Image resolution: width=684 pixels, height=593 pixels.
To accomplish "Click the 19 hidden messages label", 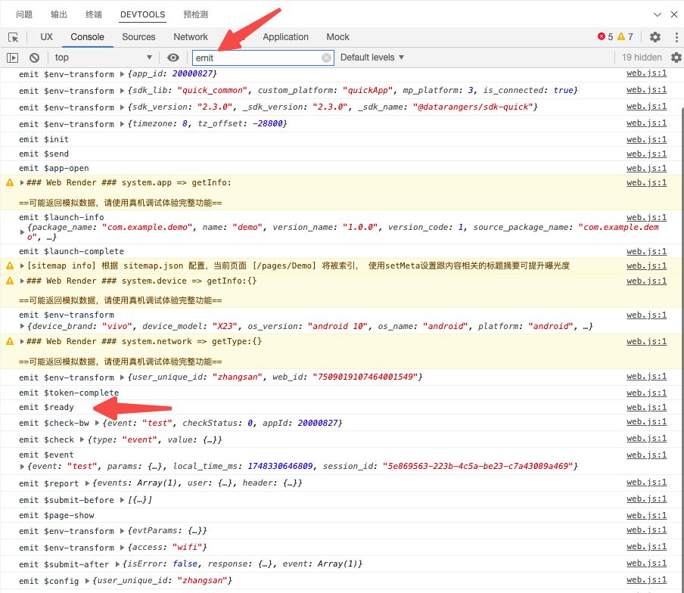I will 642,57.
